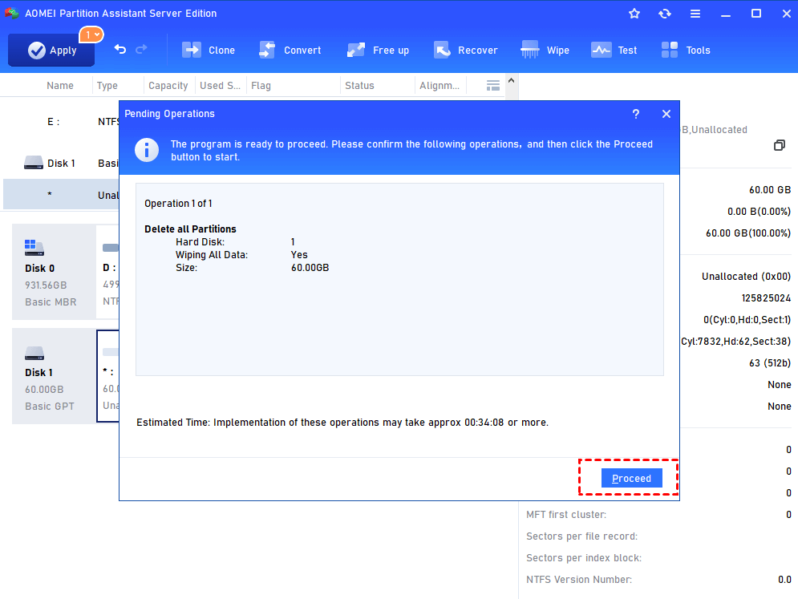Click the info icon in dialog banner
Viewport: 798px width, 599px height.
[147, 150]
